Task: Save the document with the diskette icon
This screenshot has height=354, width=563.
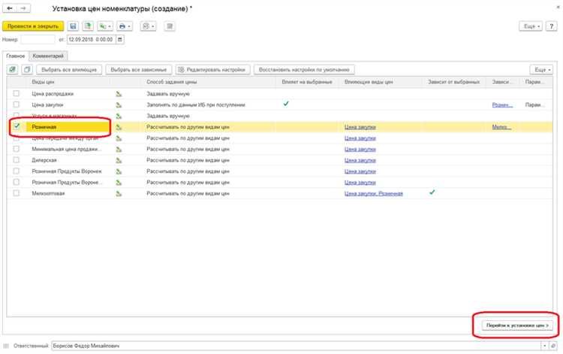Action: point(73,26)
